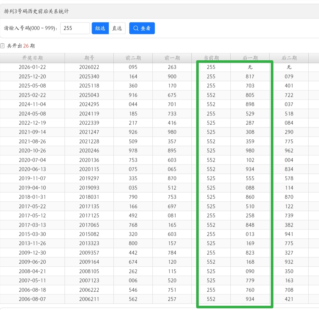The image size is (319, 310).
Task: Click the panel title 排列3号码历史前后关系统计
Action: click(x=36, y=12)
